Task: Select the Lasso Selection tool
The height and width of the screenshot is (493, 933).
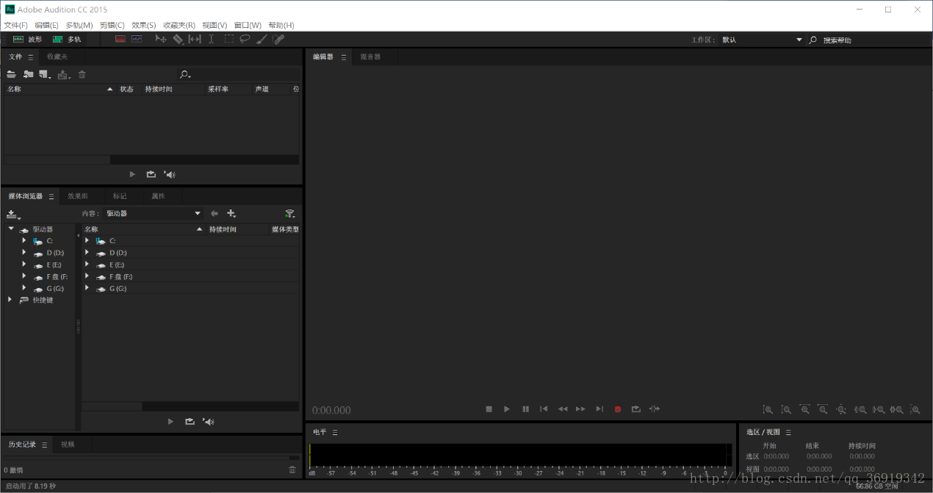Action: pyautogui.click(x=245, y=39)
